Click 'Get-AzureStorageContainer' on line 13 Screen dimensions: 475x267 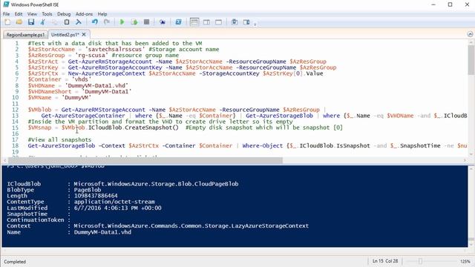83,116
